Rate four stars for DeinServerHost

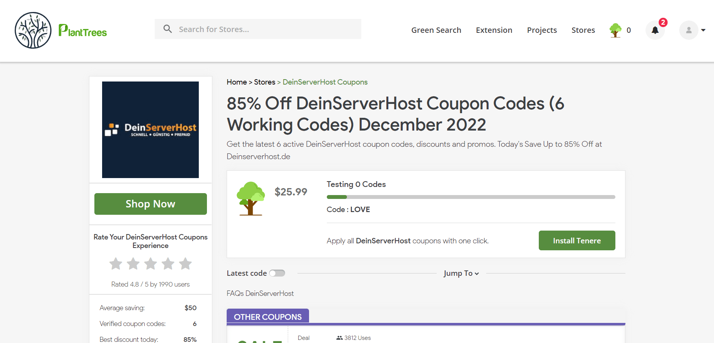click(x=168, y=264)
